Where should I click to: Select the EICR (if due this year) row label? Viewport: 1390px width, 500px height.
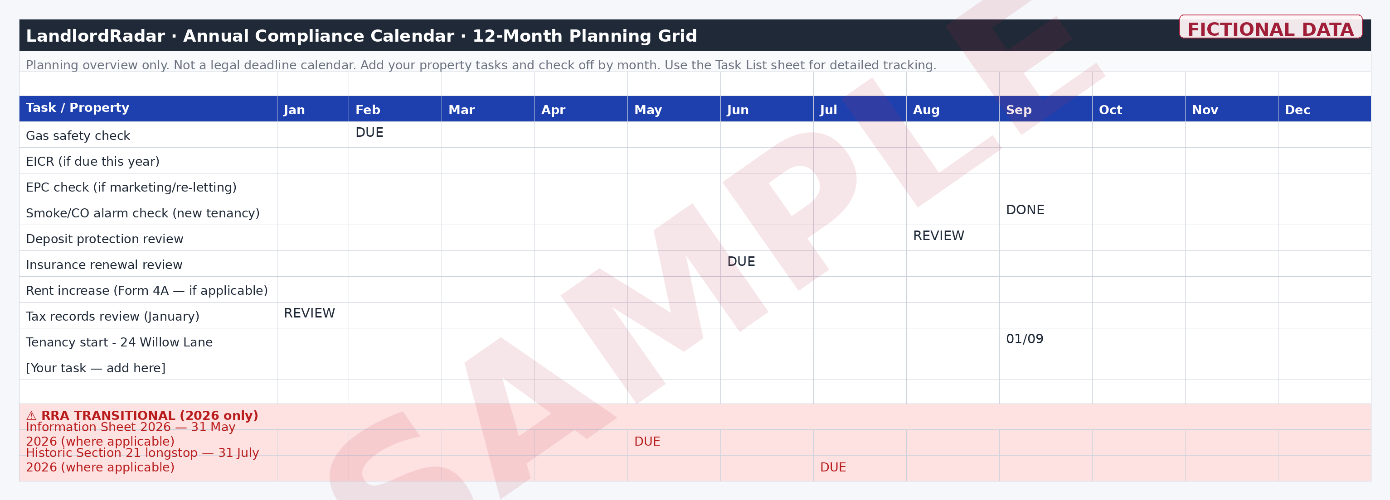coord(93,162)
